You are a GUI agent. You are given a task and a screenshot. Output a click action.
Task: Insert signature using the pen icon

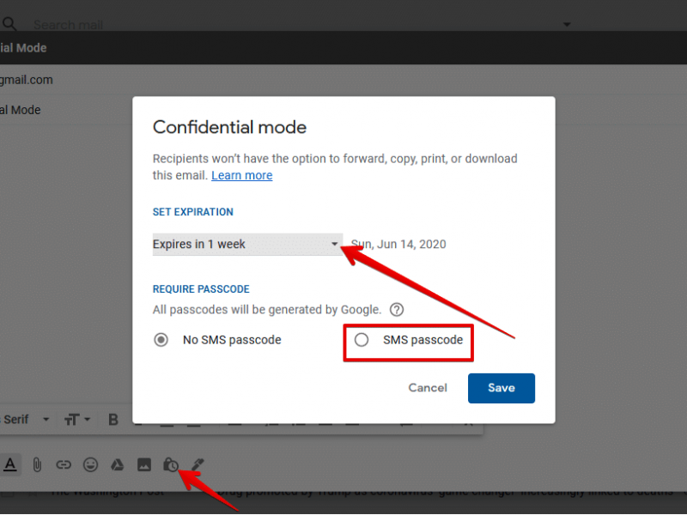point(198,464)
